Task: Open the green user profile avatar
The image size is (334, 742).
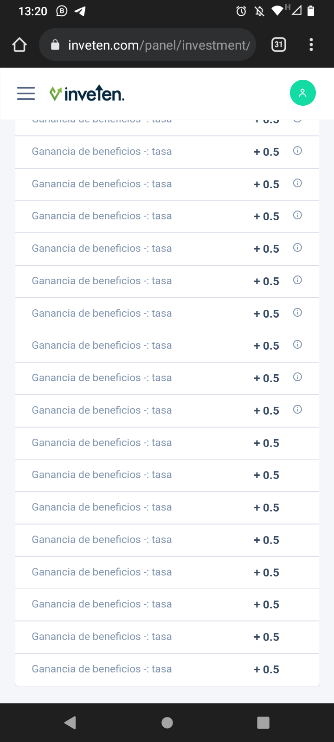Action: pos(303,93)
